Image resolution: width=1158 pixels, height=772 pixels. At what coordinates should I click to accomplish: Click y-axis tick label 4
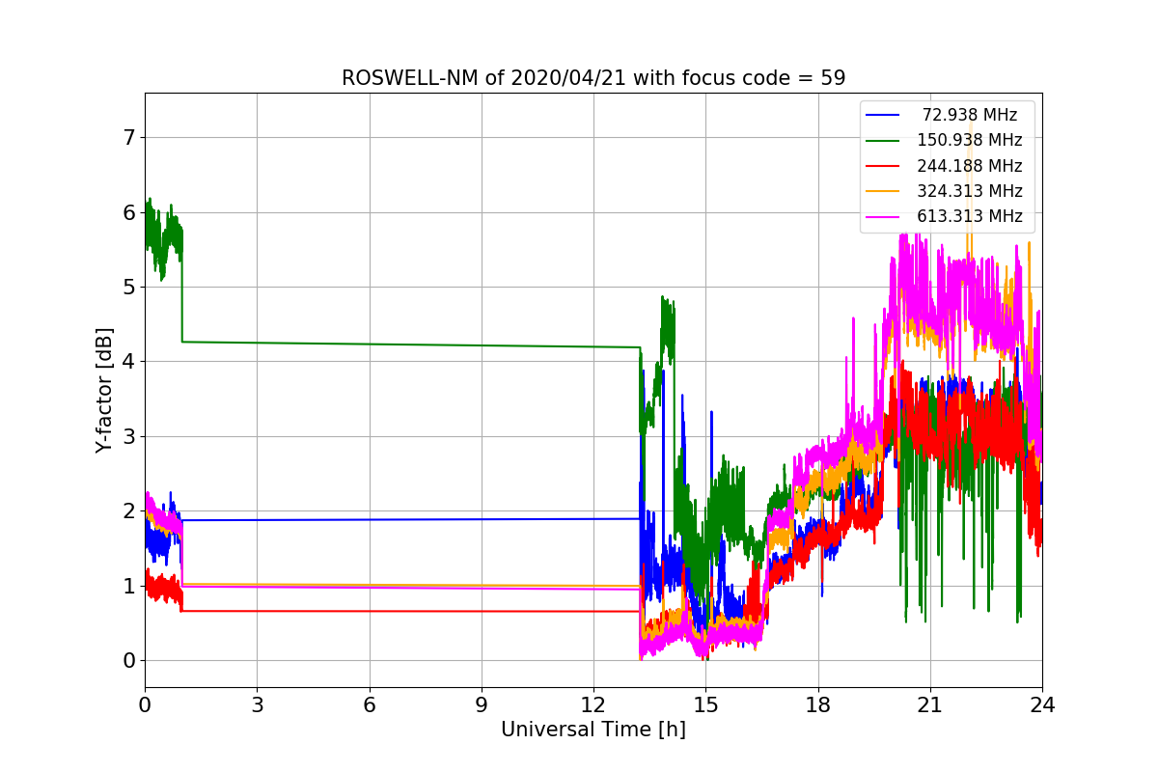tap(129, 362)
